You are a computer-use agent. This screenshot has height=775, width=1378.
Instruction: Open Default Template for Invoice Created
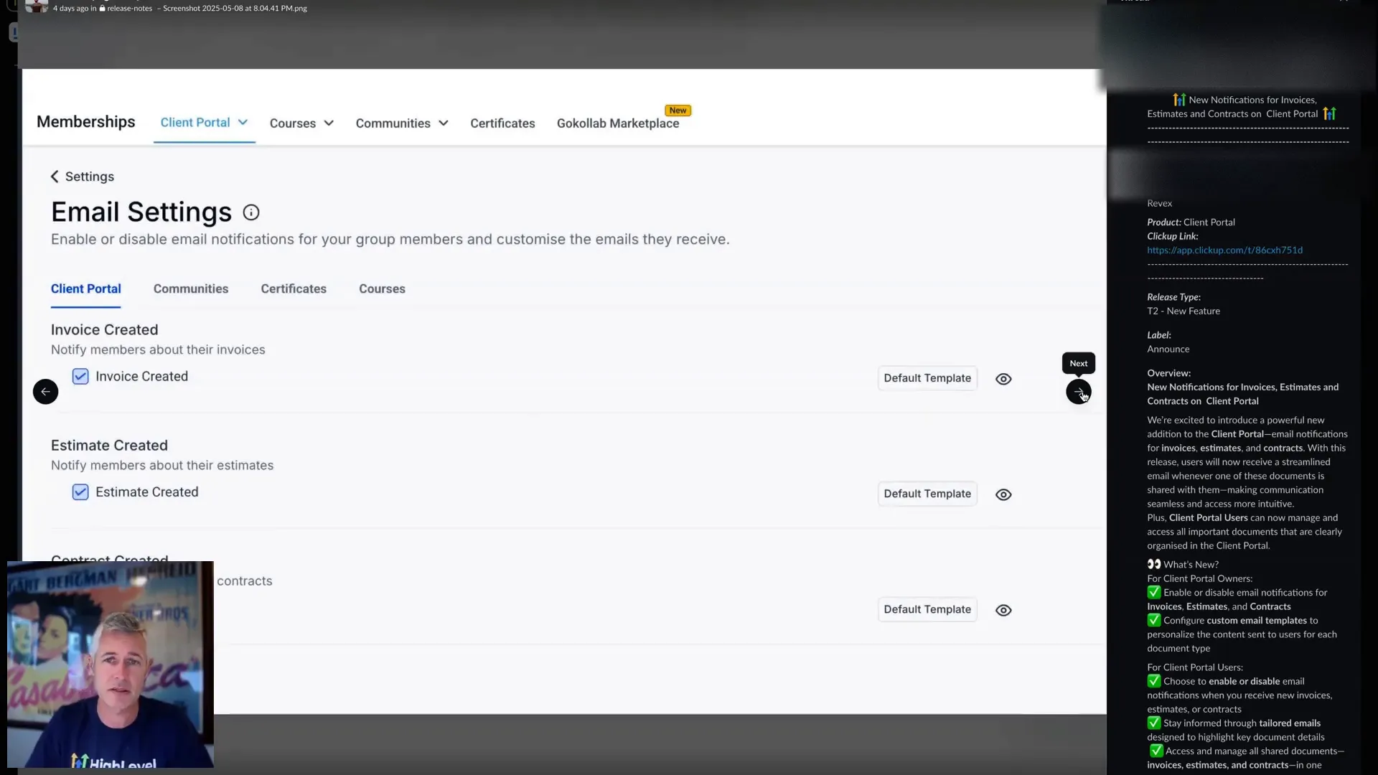(x=927, y=378)
